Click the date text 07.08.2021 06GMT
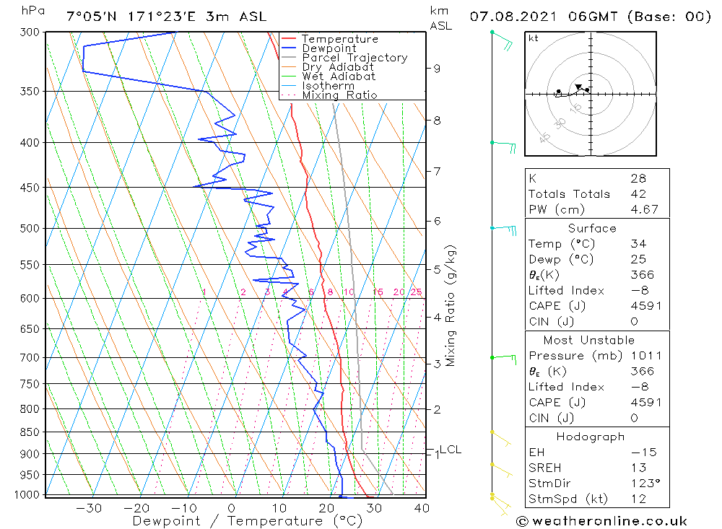This screenshot has height=529, width=722. (x=544, y=17)
